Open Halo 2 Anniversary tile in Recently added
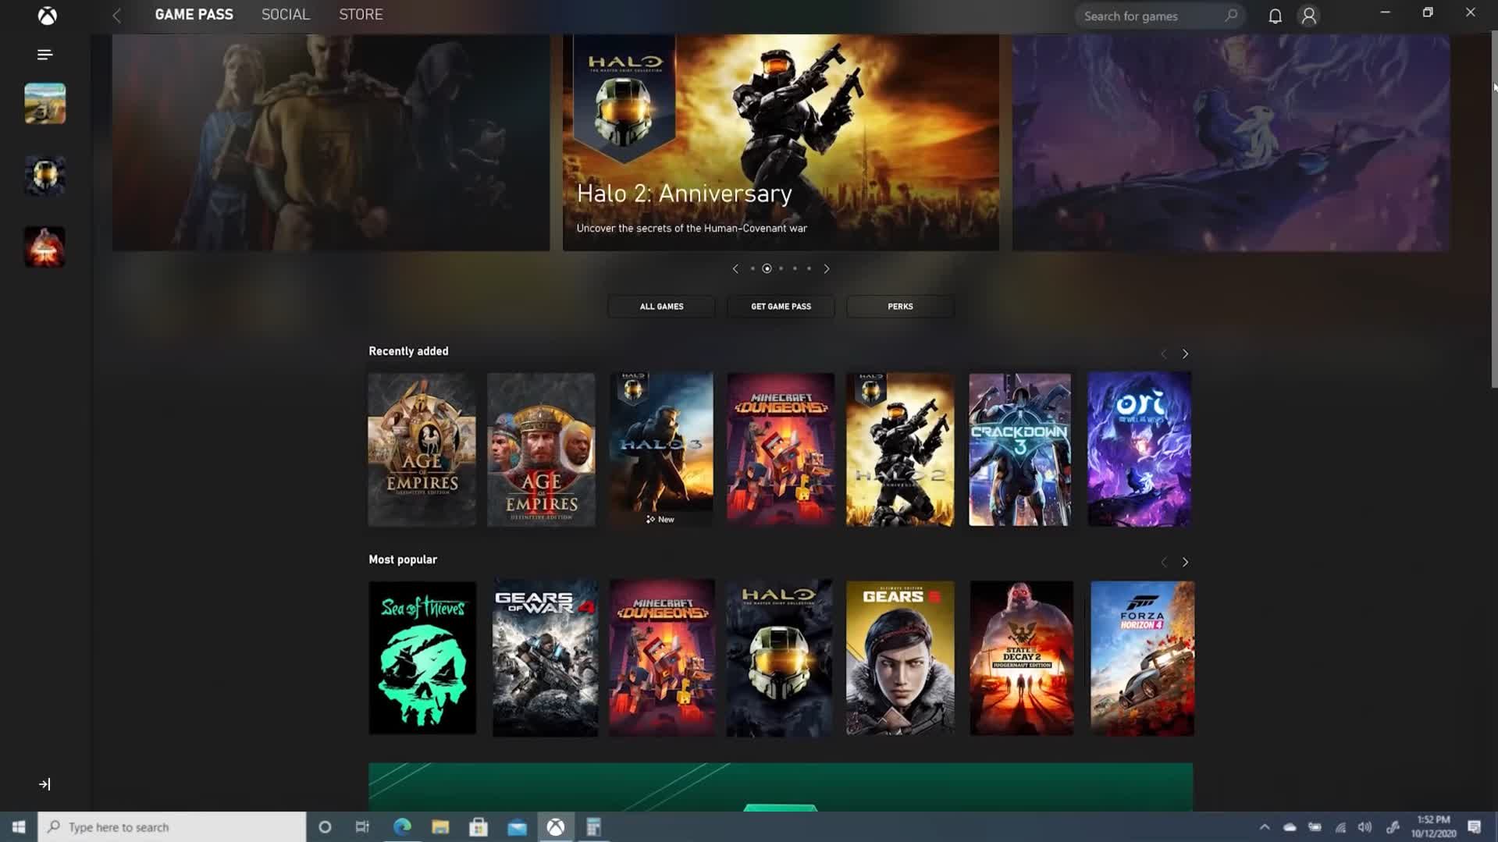The height and width of the screenshot is (842, 1498). [x=900, y=449]
